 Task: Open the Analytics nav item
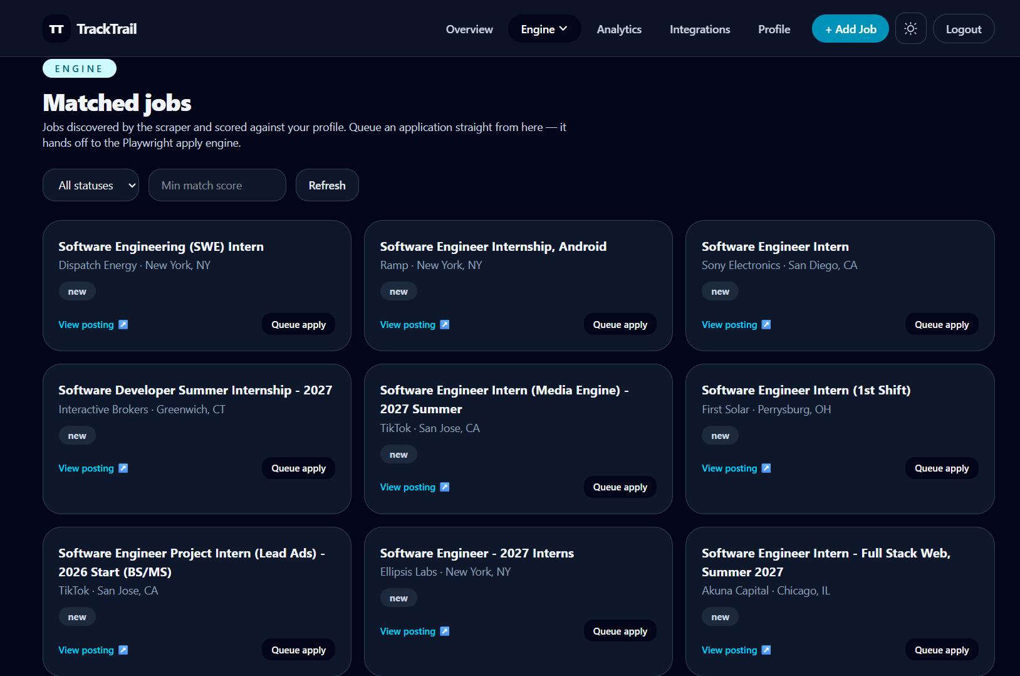pos(619,29)
